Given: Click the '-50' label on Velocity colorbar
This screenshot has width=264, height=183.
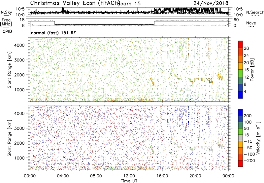Looking at the screenshot, I should click(x=248, y=148).
